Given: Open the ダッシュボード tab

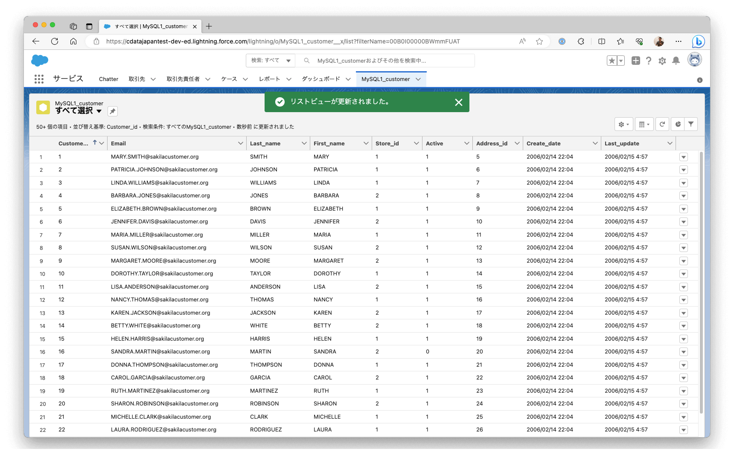Looking at the screenshot, I should point(321,79).
